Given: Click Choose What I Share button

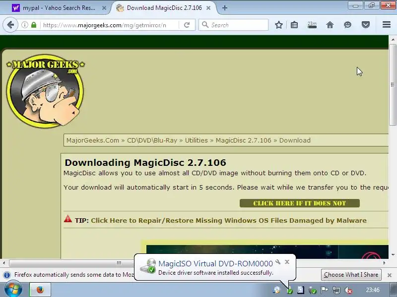Looking at the screenshot, I should (x=351, y=275).
